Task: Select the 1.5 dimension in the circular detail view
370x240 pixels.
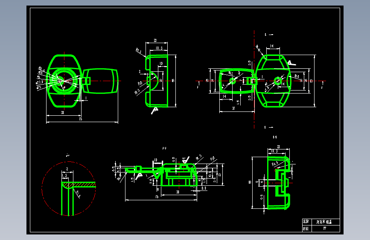Action: coord(64,176)
